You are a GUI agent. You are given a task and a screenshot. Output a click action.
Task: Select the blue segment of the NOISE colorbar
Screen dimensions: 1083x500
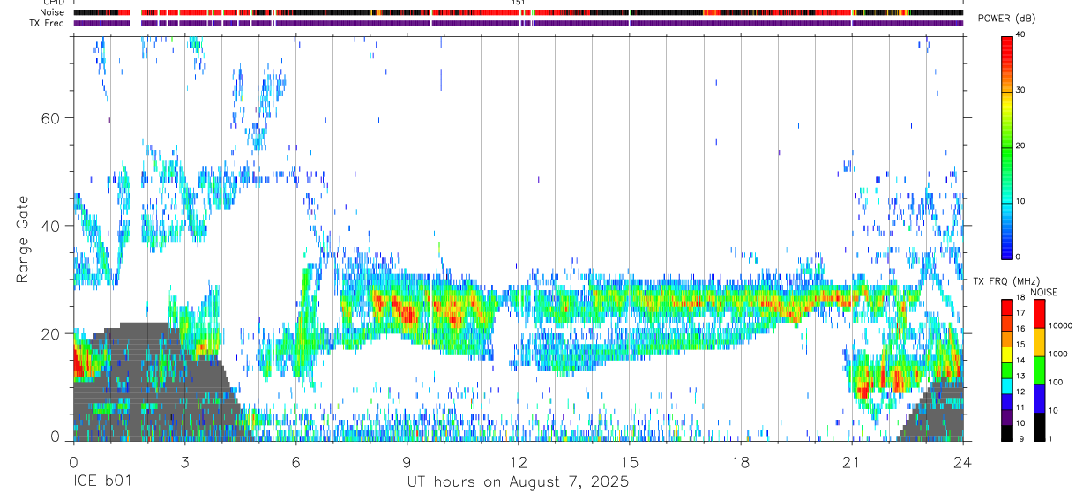1039,398
